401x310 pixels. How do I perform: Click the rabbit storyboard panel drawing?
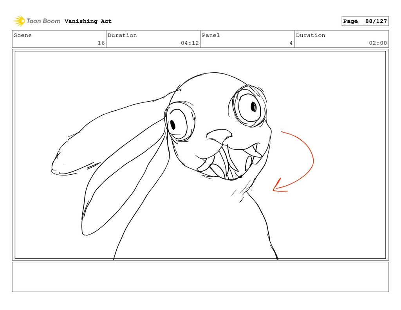[x=200, y=155]
